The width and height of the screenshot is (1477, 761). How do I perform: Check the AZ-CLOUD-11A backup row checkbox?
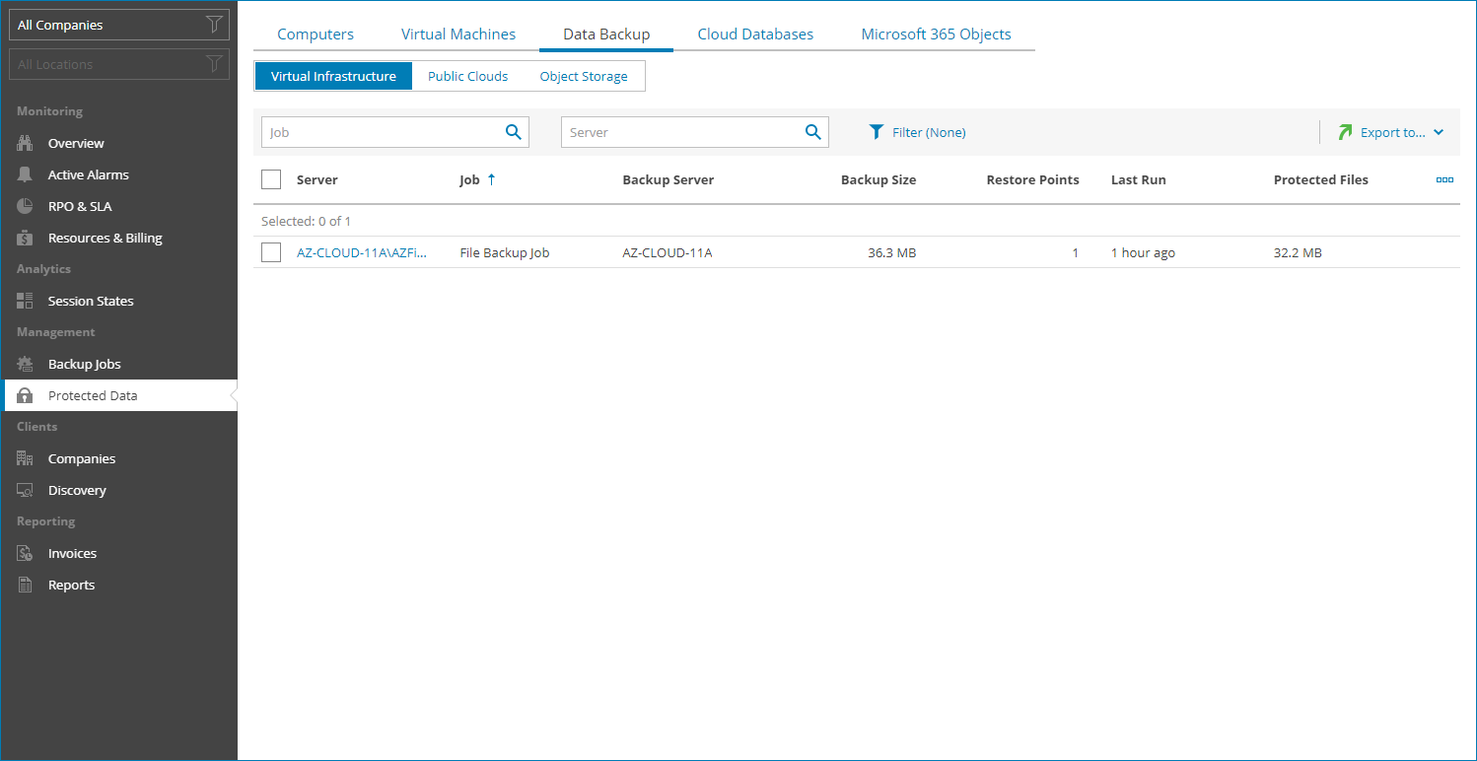tap(271, 252)
